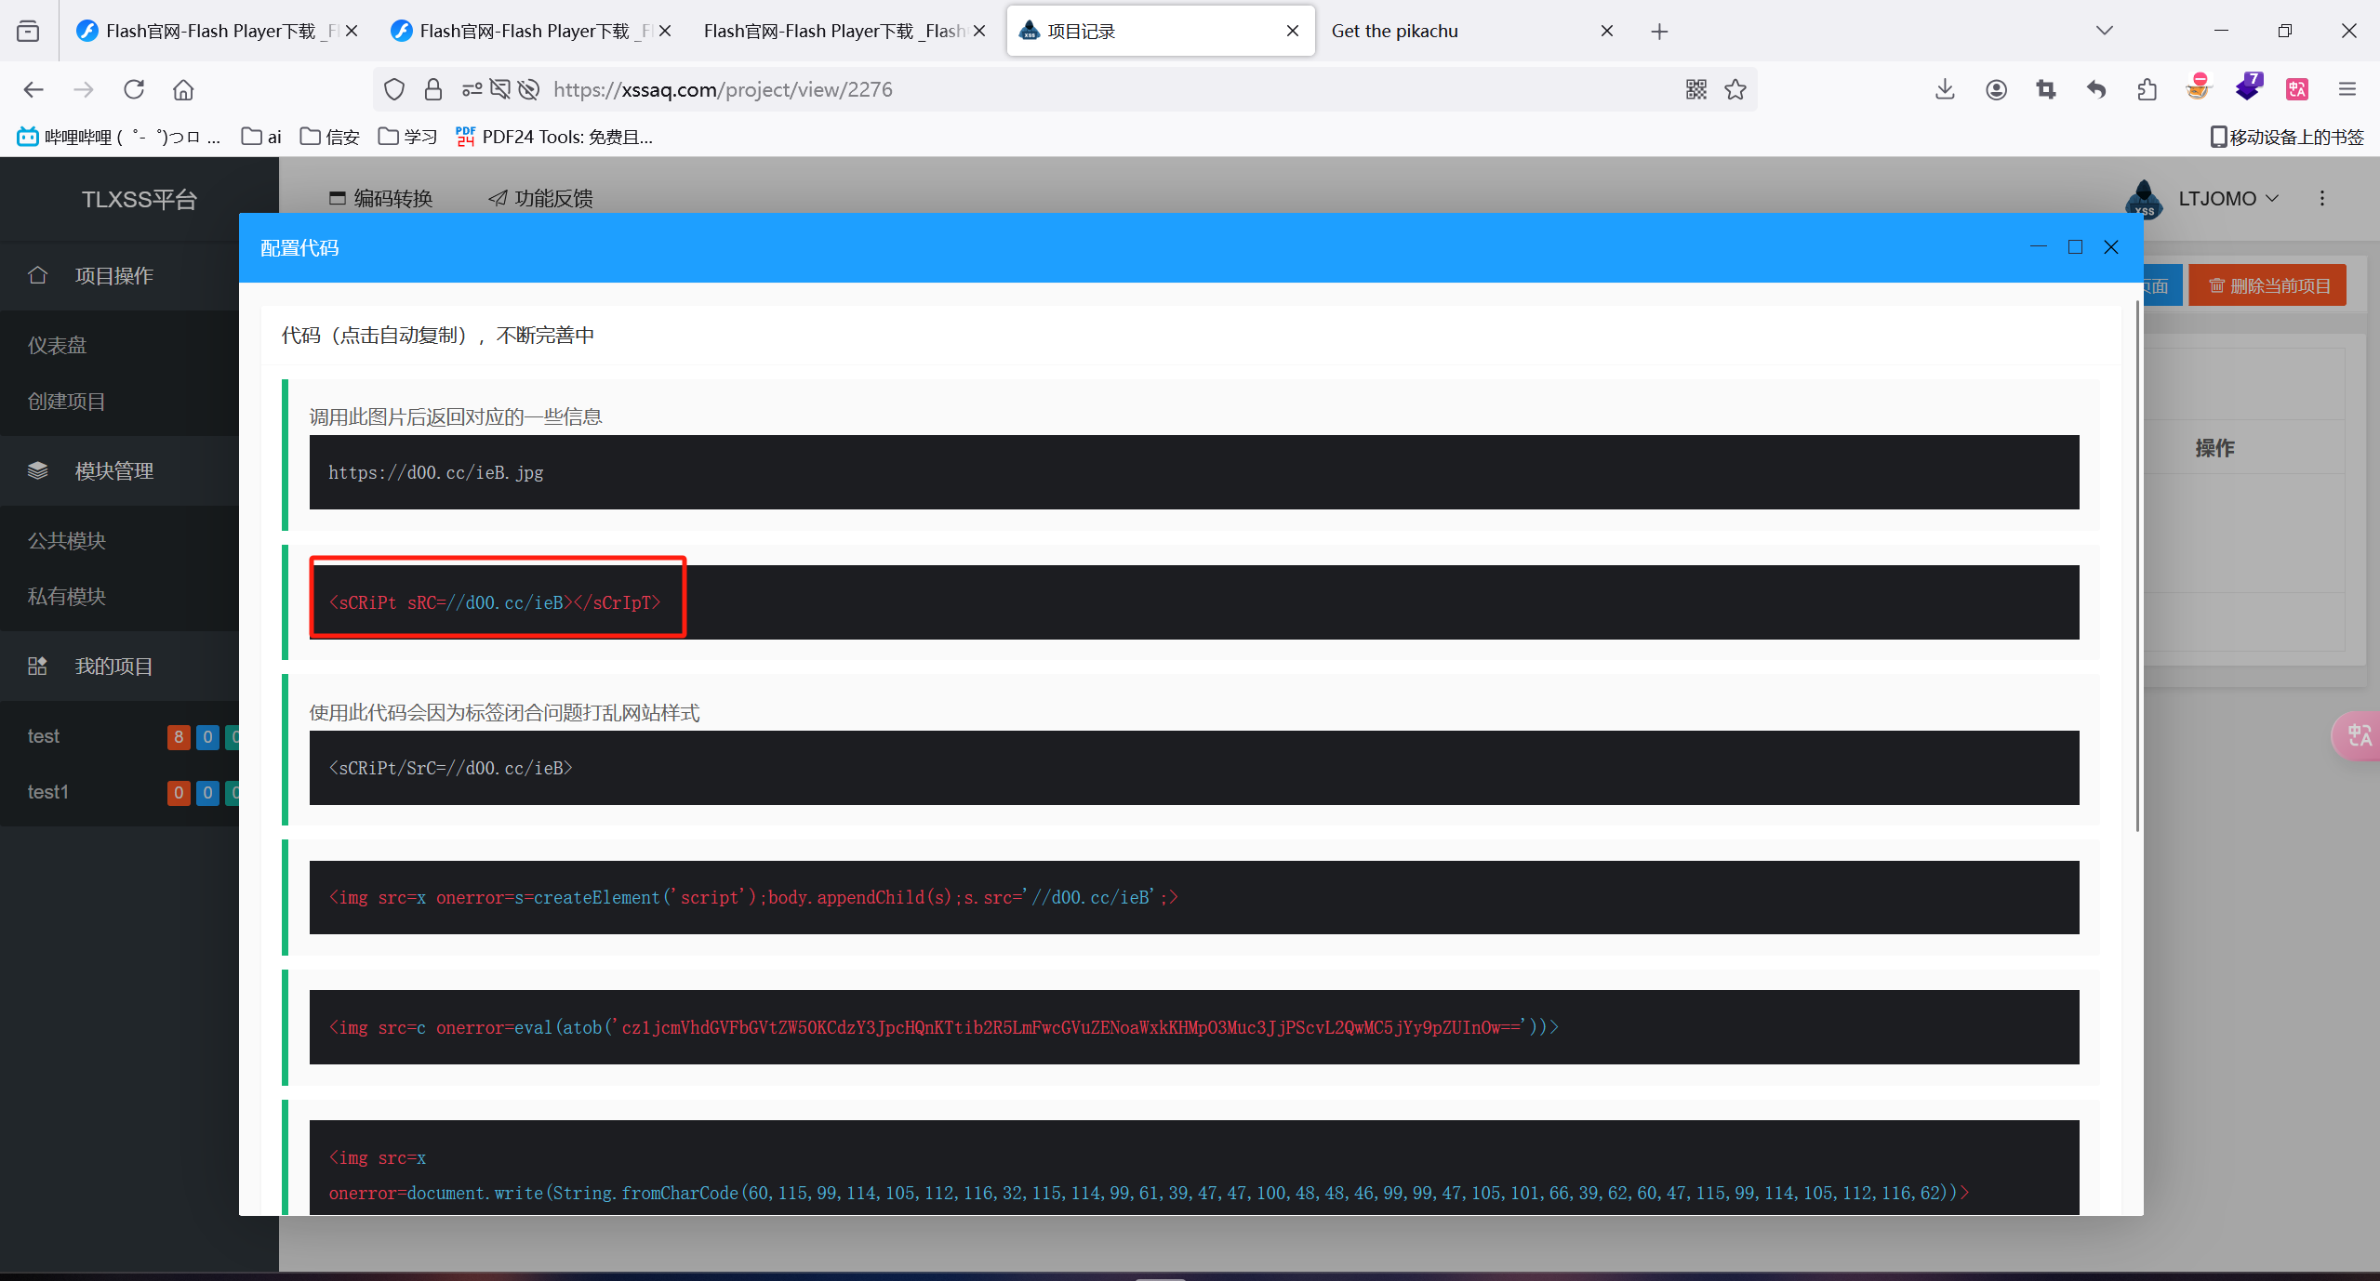This screenshot has height=1281, width=2380.
Task: Select the test project in sidebar
Action: point(44,736)
